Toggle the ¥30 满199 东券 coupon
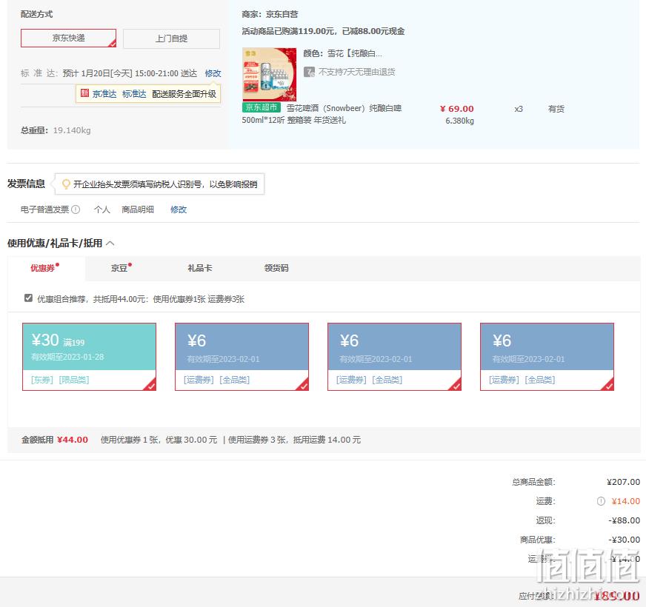The height and width of the screenshot is (607, 646). click(90, 357)
